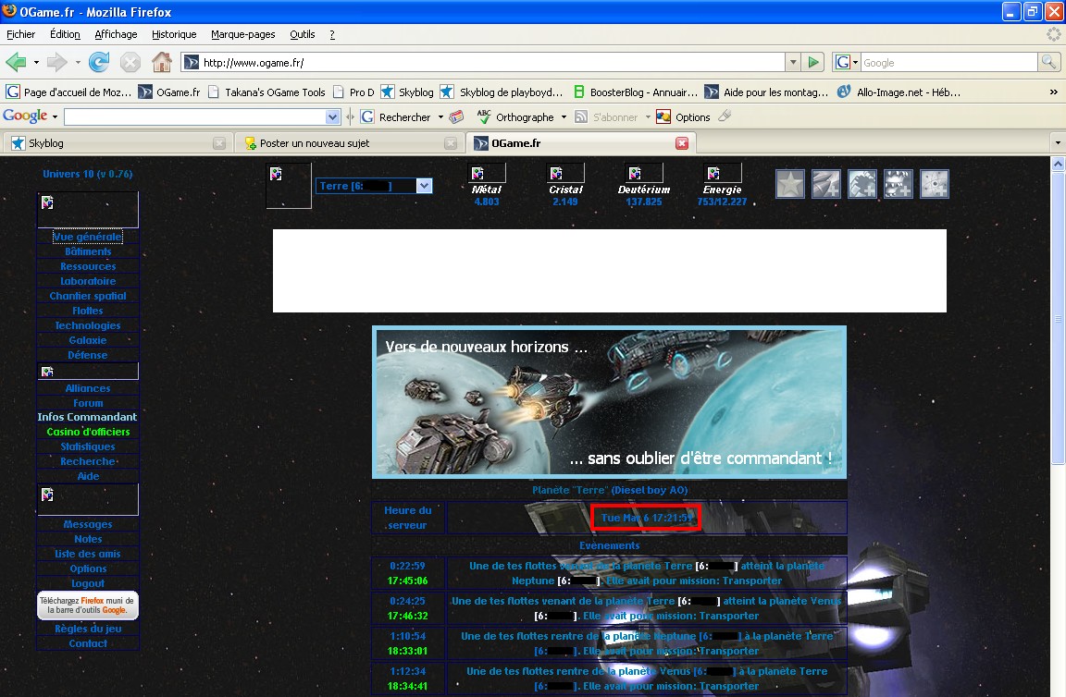
Task: Open the Messages page
Action: coord(88,524)
